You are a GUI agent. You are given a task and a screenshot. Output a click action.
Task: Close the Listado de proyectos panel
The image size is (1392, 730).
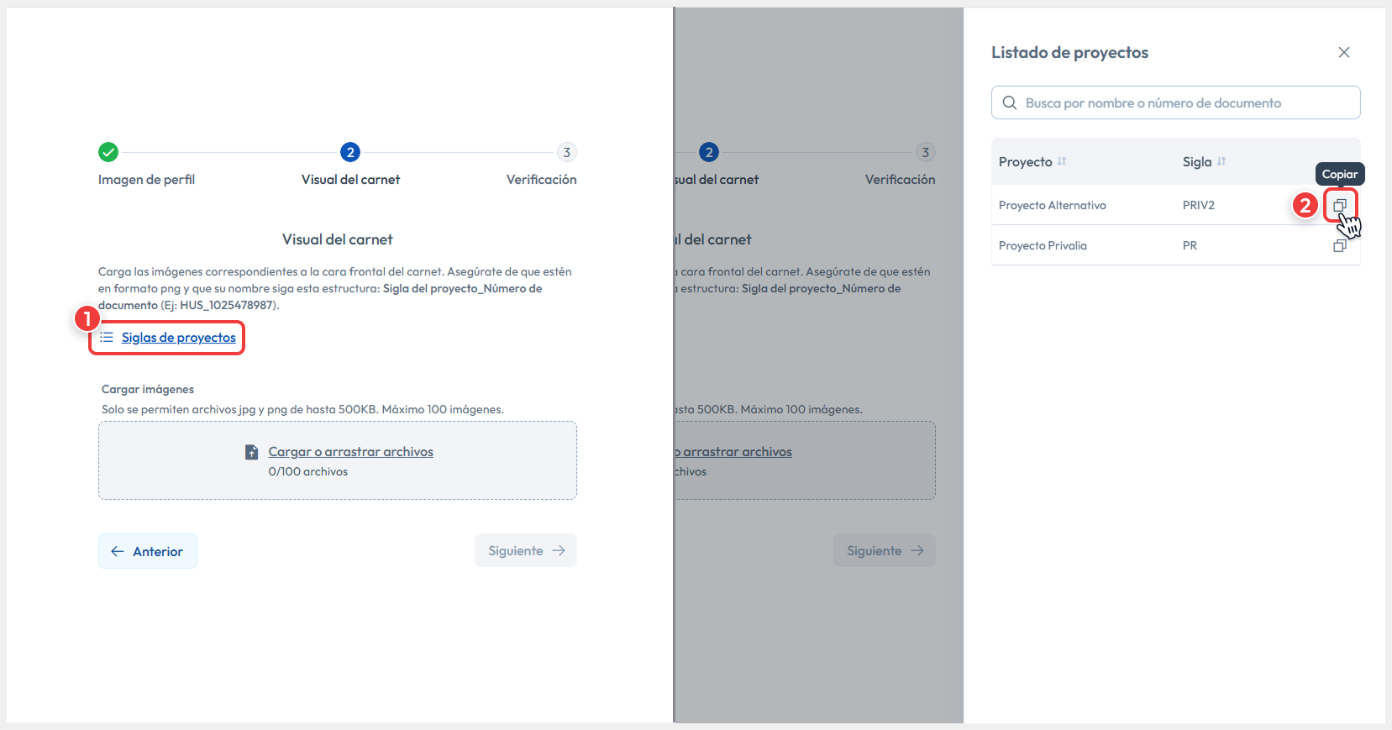pos(1343,52)
